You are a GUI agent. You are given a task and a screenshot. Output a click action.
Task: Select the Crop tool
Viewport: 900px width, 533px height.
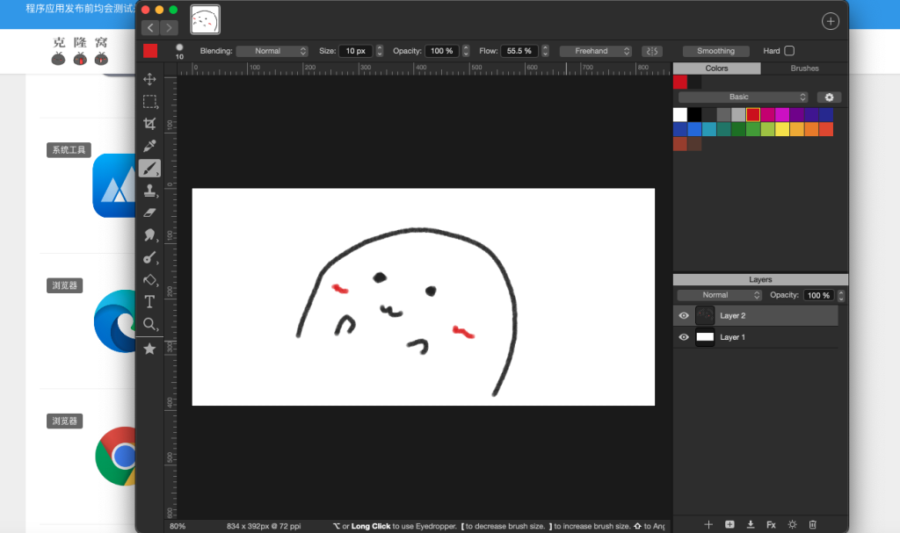tap(149, 123)
